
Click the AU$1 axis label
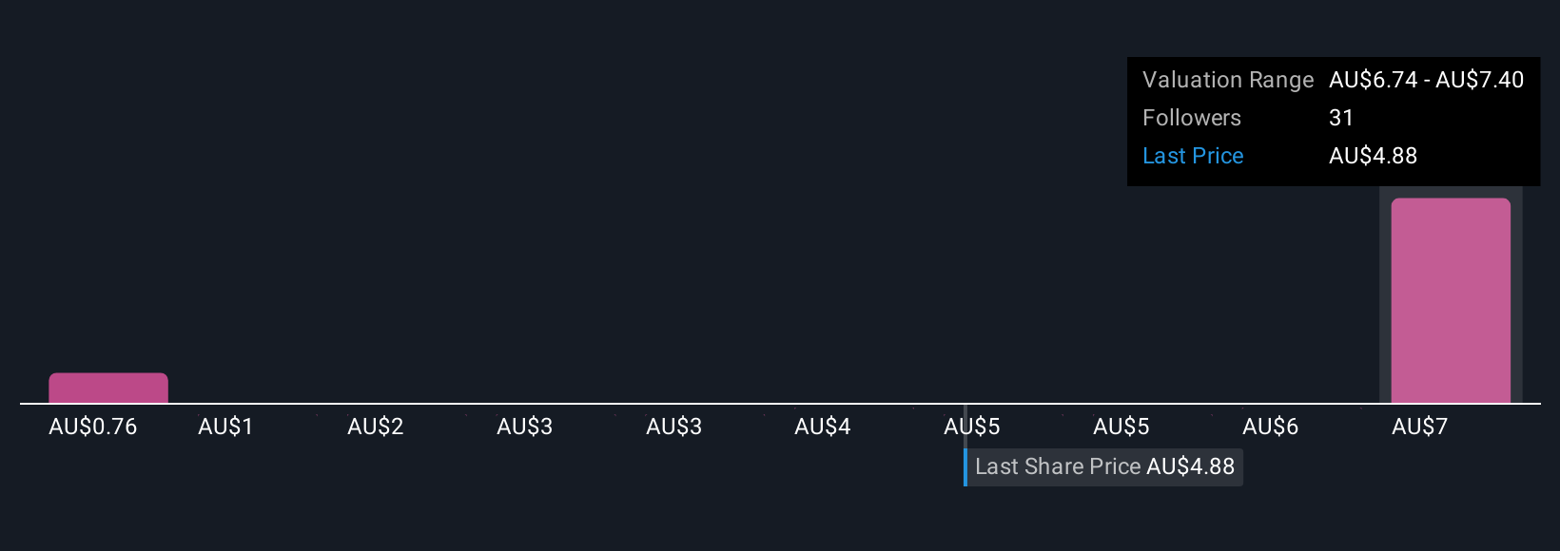pos(225,427)
